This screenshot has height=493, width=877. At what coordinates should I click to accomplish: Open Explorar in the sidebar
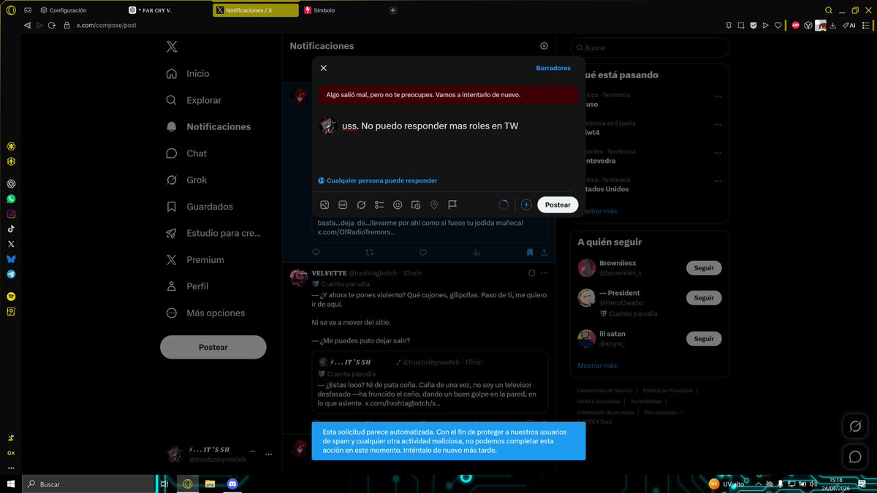coord(194,100)
